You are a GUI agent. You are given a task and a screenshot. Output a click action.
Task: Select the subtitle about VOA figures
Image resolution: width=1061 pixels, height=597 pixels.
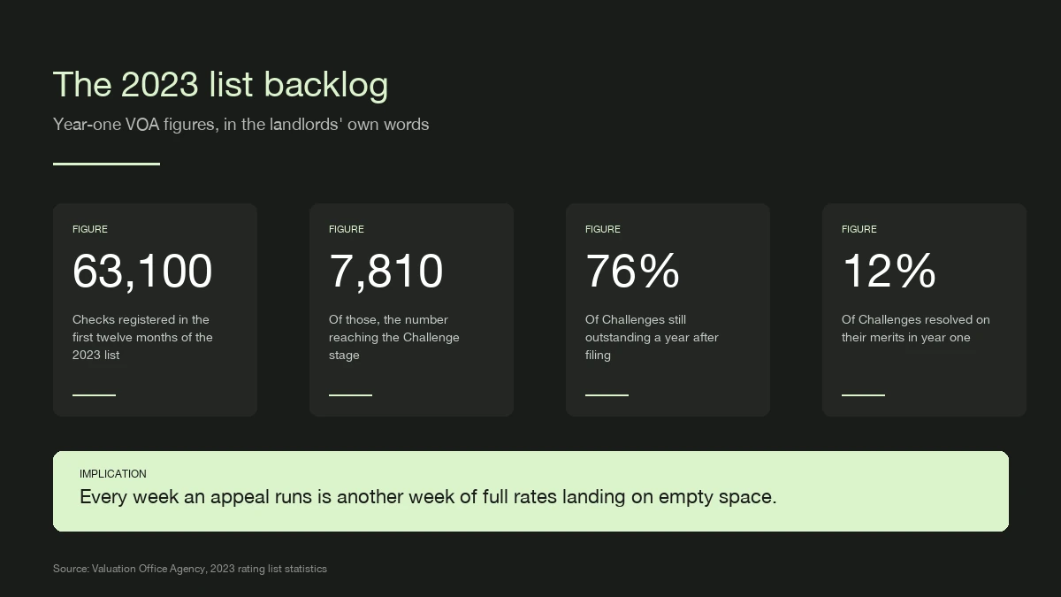click(x=240, y=125)
